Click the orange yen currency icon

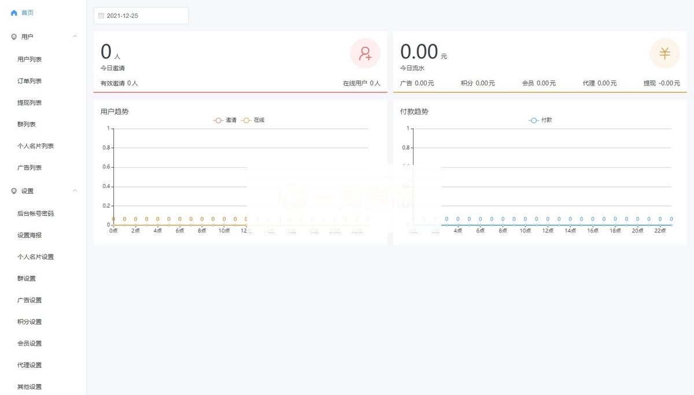pos(665,54)
